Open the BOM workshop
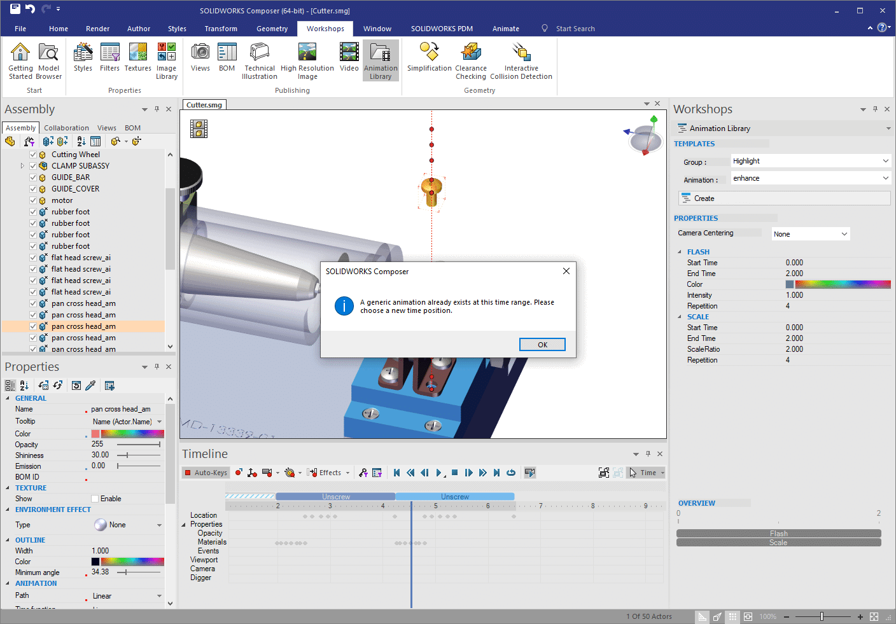 tap(227, 57)
